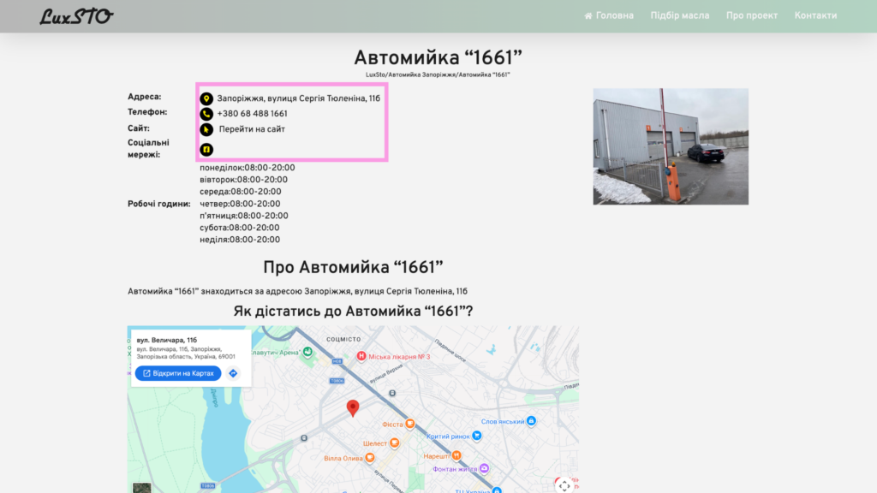
Task: Go to Про проект page
Action: point(752,15)
